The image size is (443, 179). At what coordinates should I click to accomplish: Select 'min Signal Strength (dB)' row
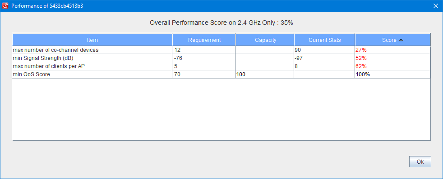point(221,58)
